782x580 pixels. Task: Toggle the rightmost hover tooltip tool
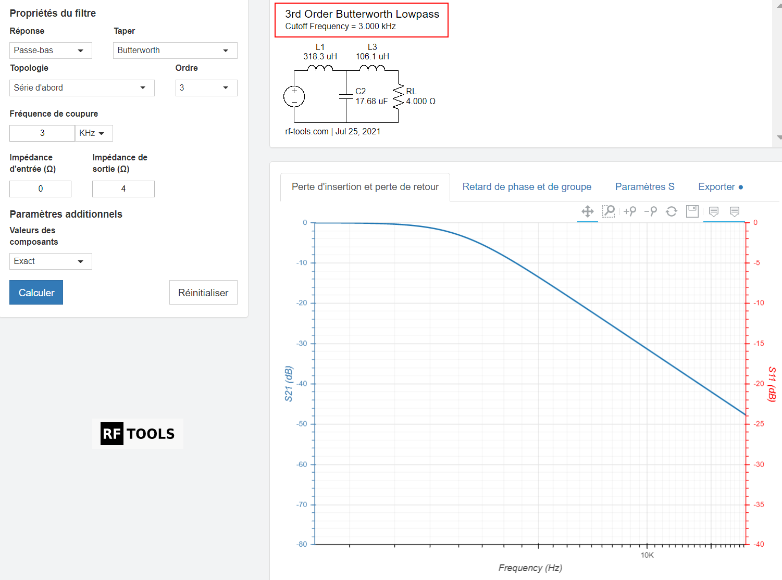[x=735, y=211]
